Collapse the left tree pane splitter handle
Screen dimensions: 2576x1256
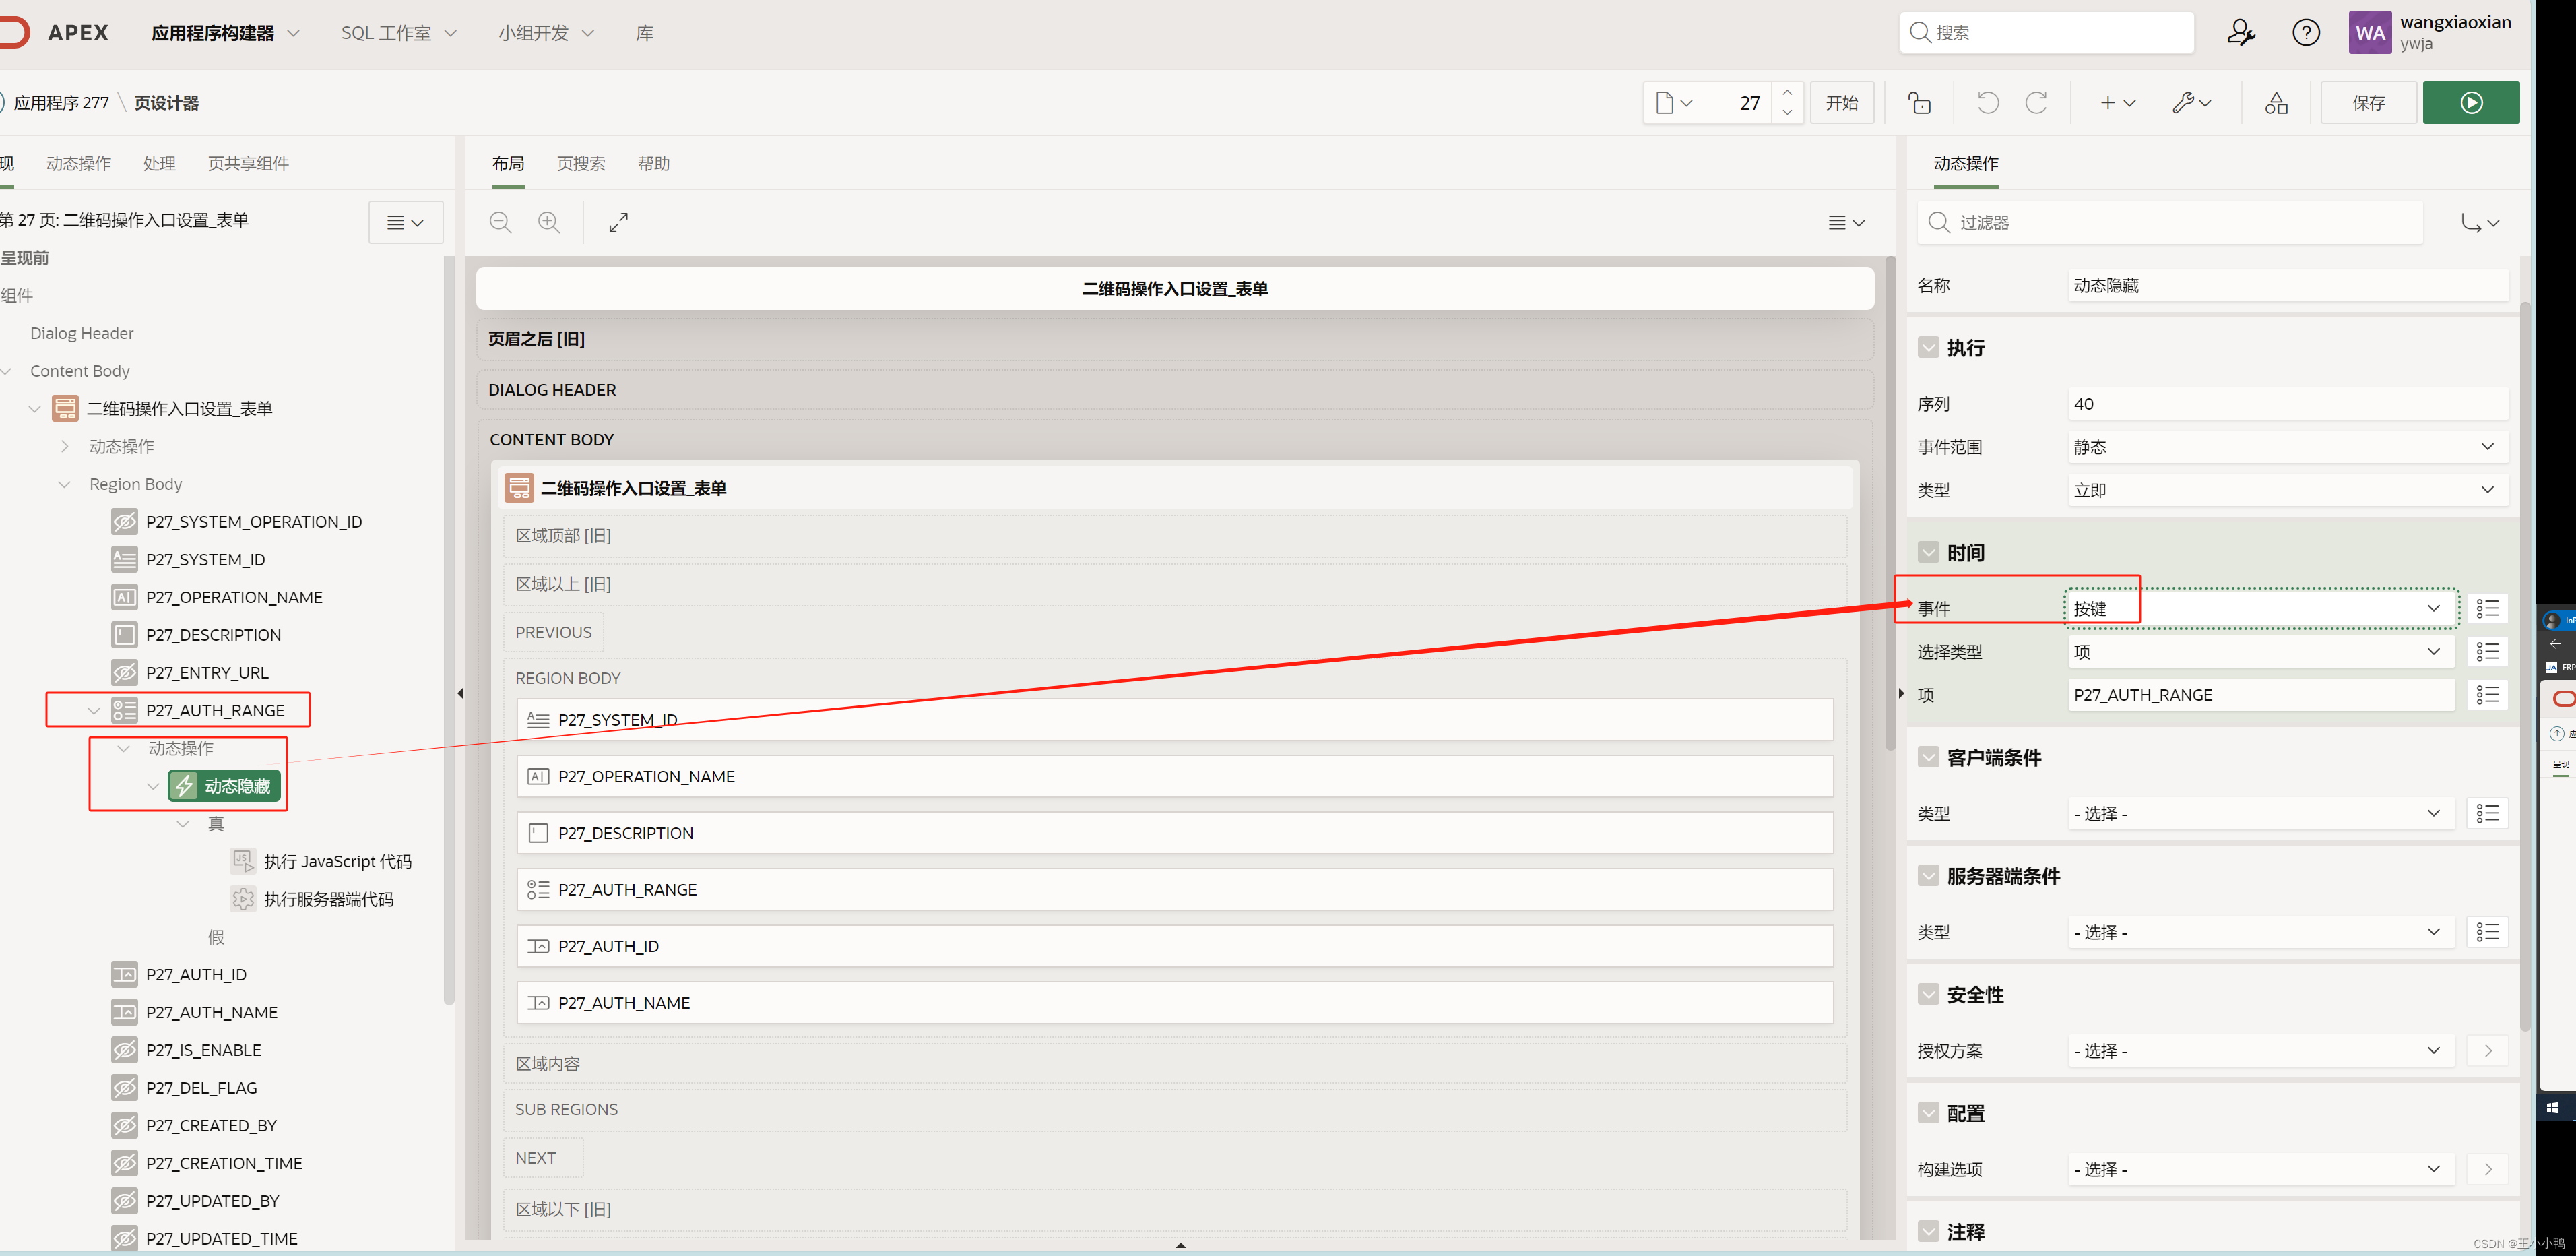pos(460,693)
